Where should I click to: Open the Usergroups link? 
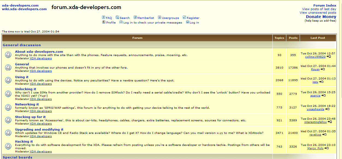(170, 18)
